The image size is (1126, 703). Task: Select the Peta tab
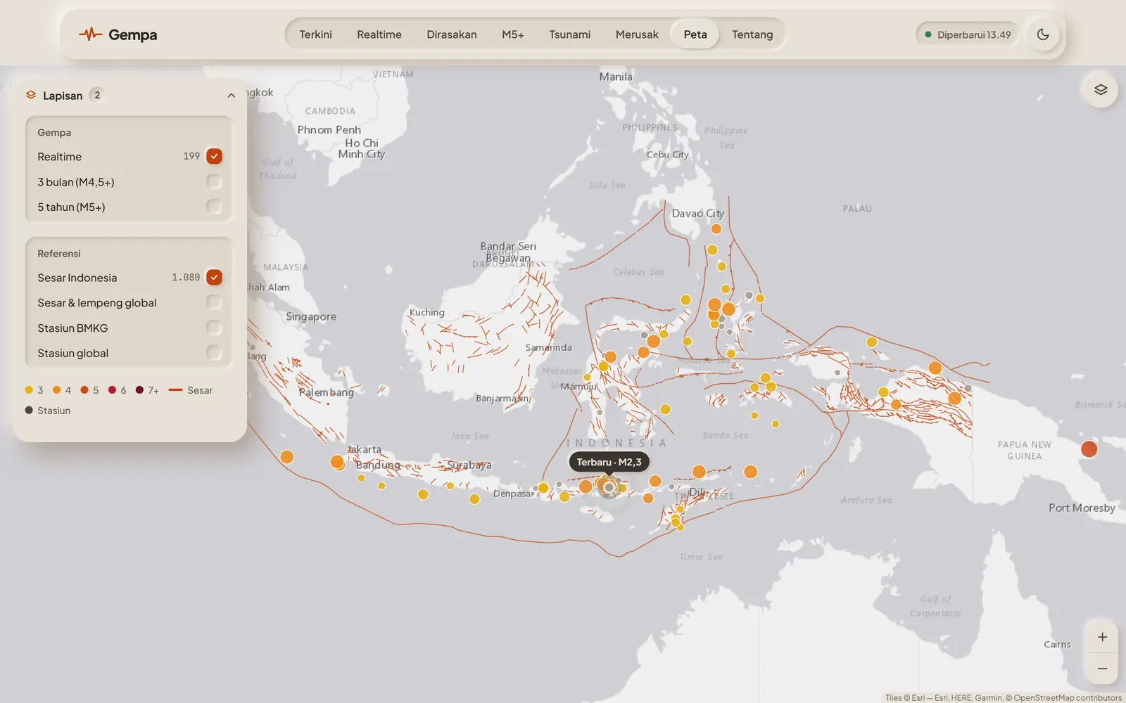[x=695, y=34]
